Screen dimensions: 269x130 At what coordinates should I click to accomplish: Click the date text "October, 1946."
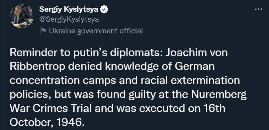coord(47,122)
